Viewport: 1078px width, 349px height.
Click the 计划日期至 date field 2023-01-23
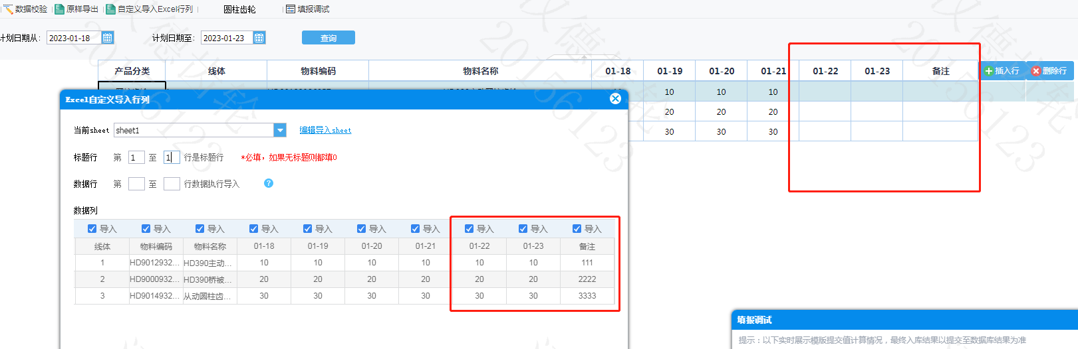coord(227,38)
